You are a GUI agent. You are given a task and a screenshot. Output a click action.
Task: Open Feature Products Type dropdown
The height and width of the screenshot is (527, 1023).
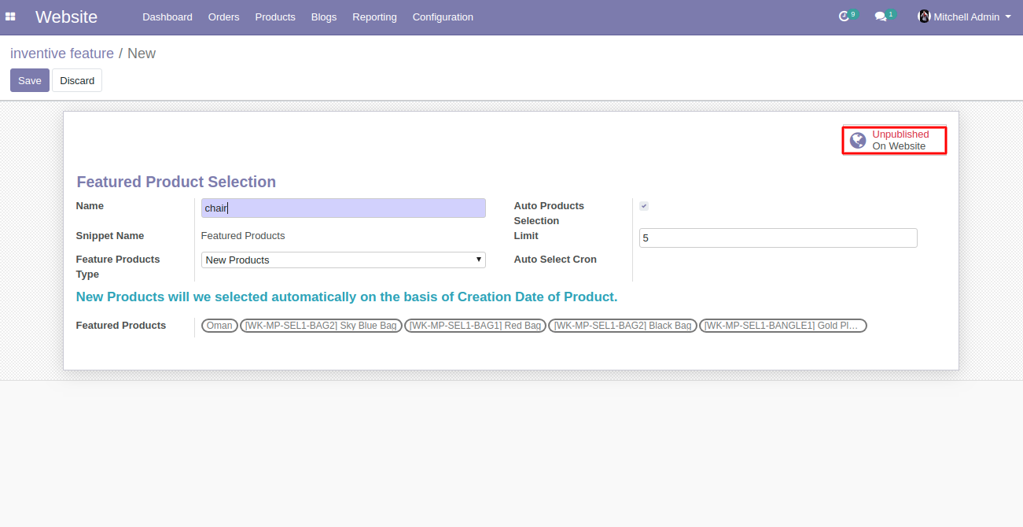point(344,260)
